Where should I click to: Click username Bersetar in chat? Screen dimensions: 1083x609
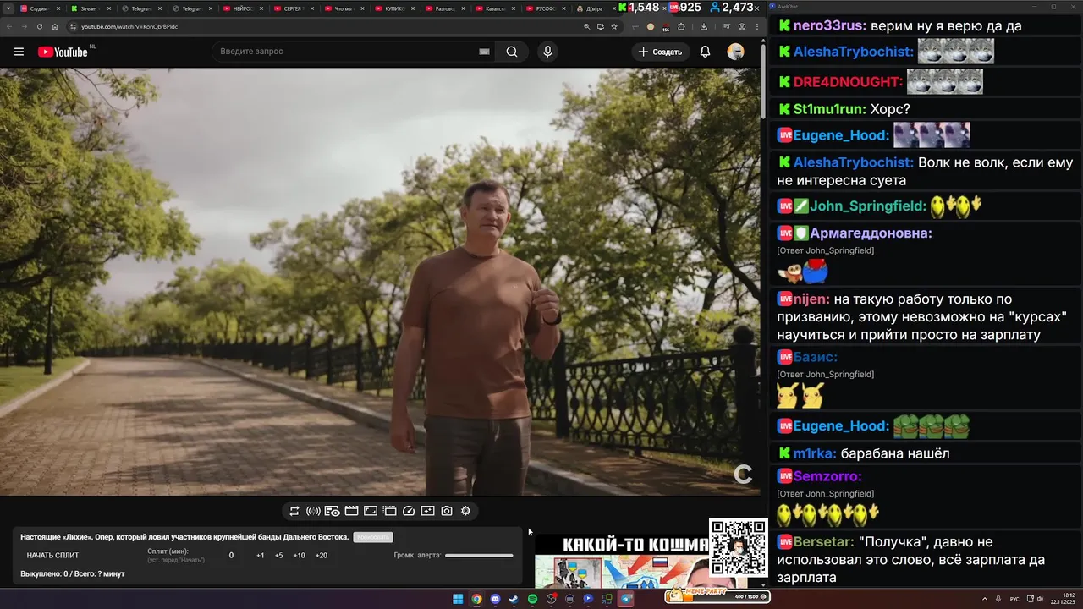tap(822, 541)
